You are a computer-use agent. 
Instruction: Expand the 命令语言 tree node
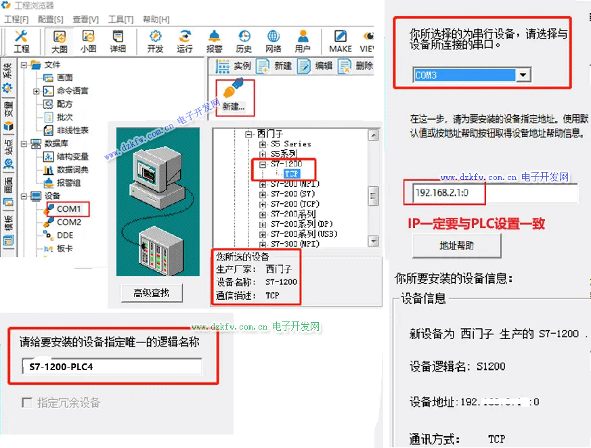(x=36, y=91)
